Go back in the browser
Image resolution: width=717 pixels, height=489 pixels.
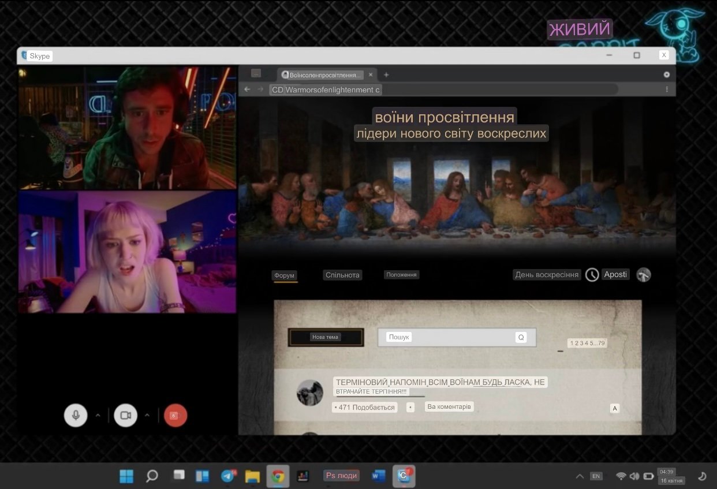click(x=247, y=89)
